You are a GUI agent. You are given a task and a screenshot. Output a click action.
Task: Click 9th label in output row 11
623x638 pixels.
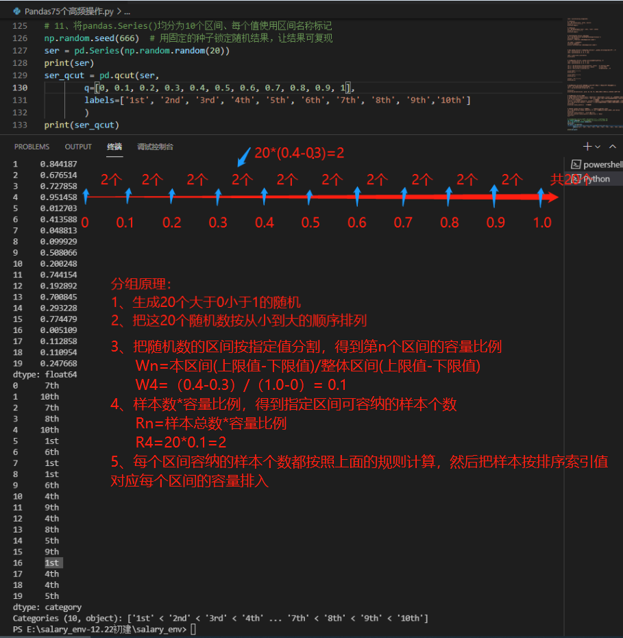point(51,508)
